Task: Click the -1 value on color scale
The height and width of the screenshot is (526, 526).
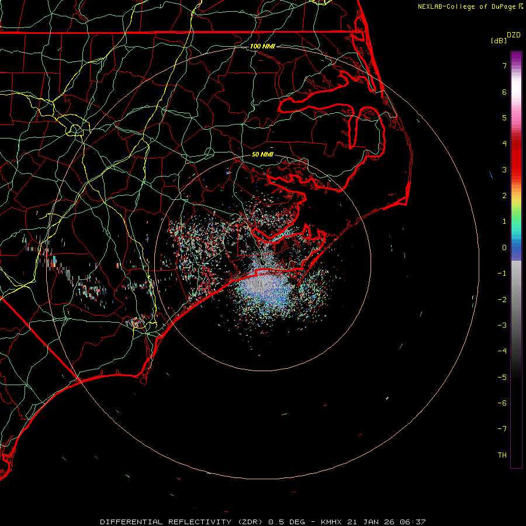Action: click(x=502, y=274)
